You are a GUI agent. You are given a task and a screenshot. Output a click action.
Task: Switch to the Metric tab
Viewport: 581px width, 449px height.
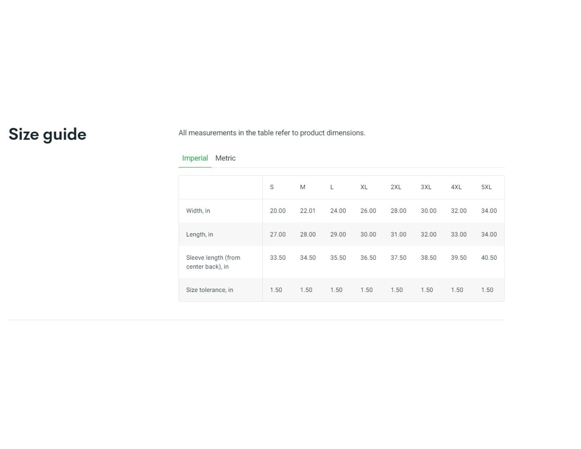point(225,158)
